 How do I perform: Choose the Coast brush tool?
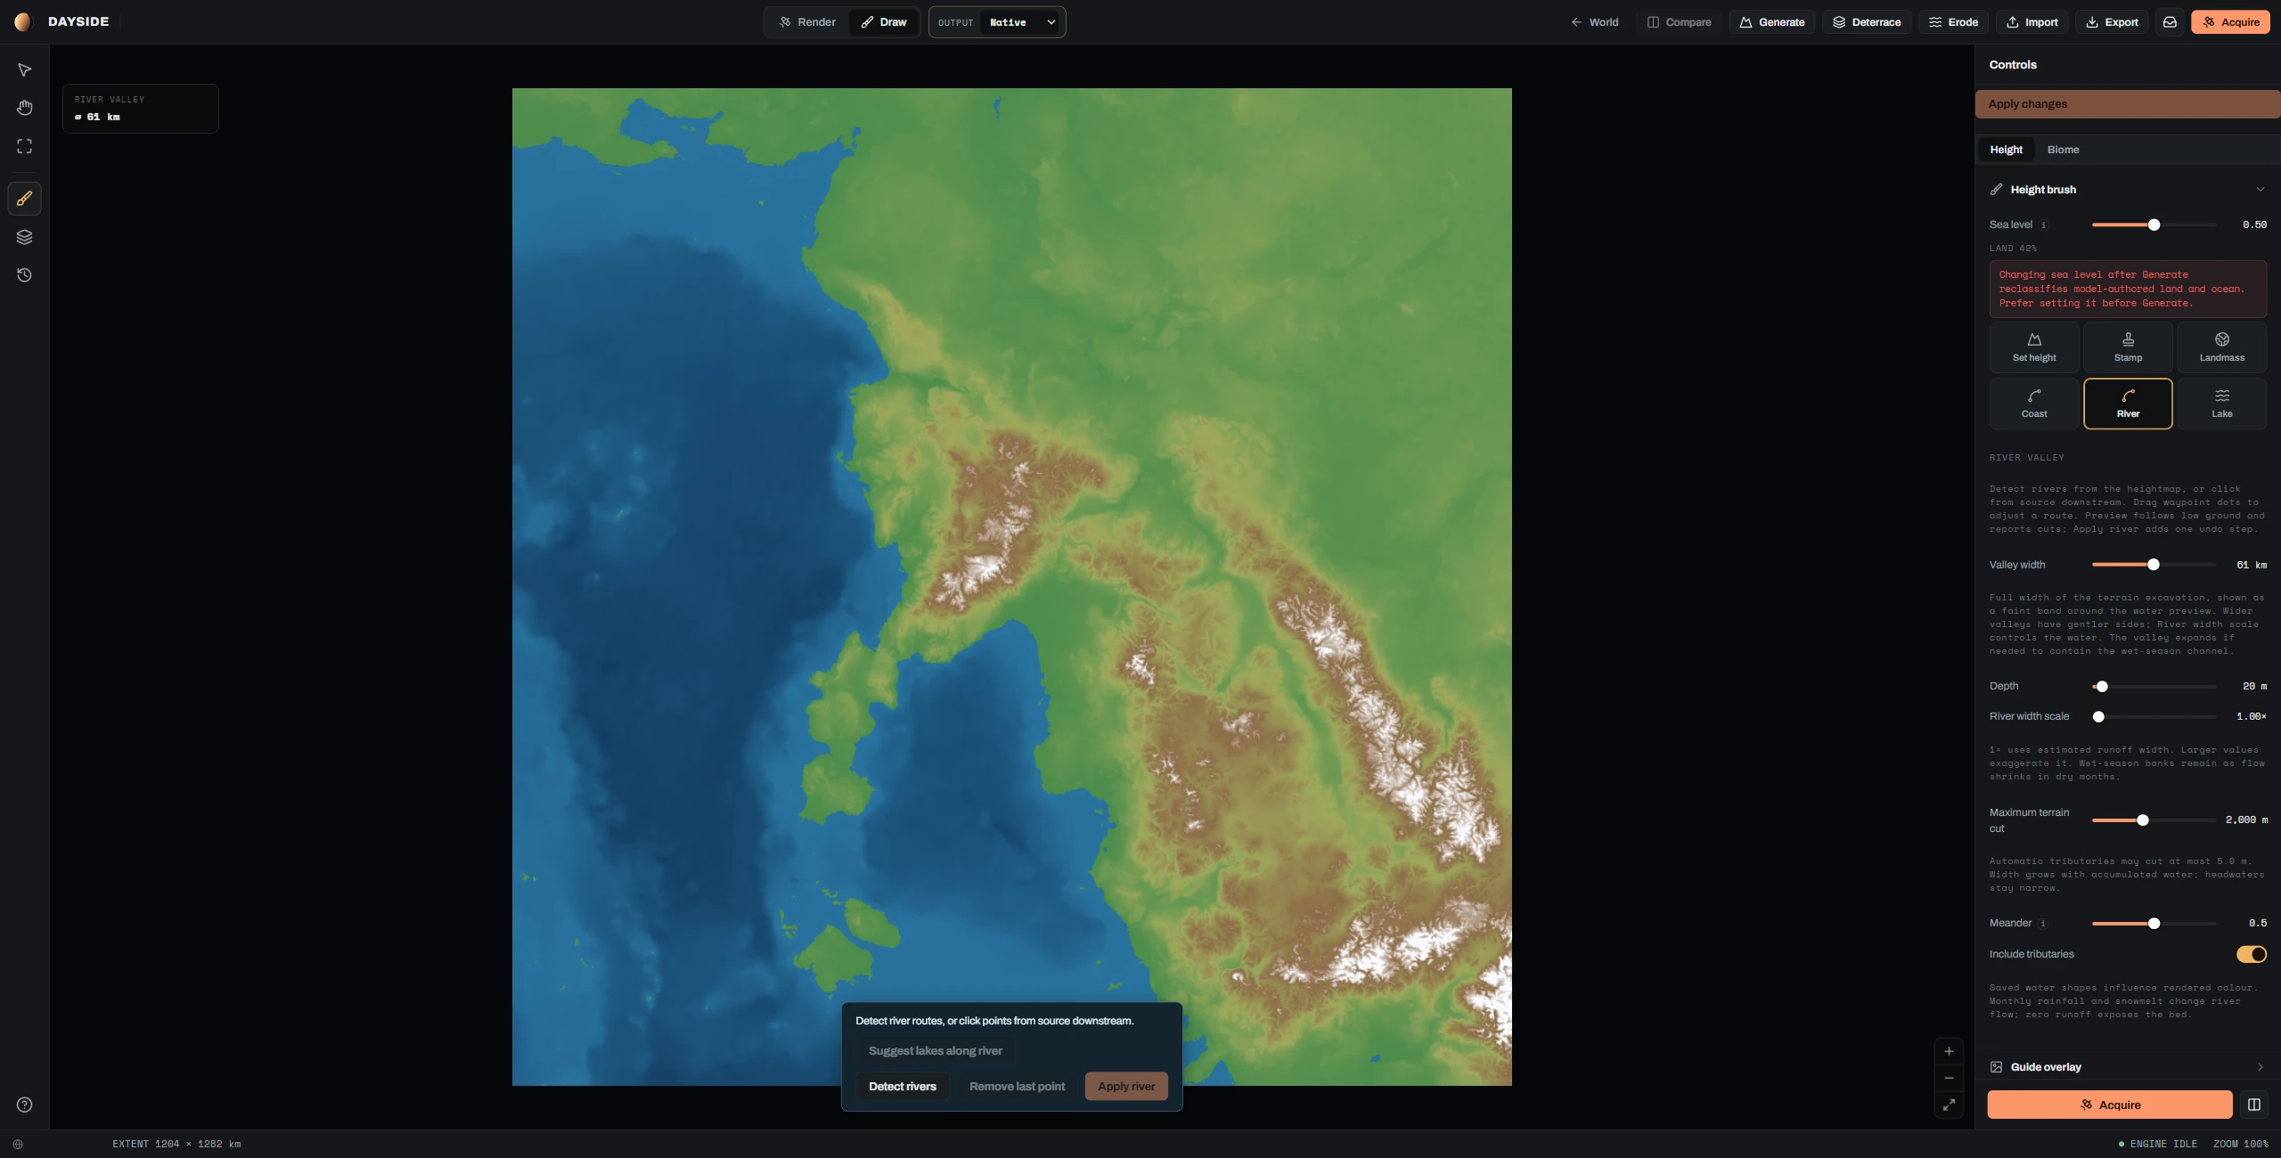pos(2034,404)
